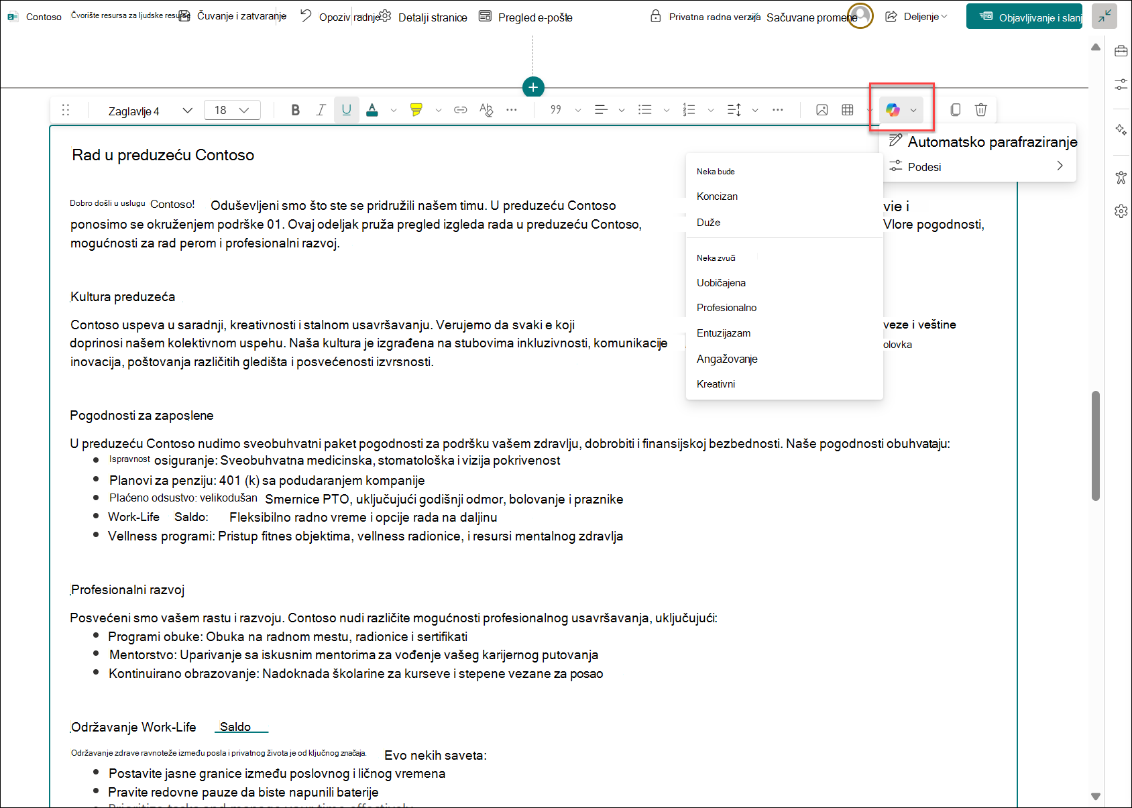Viewport: 1132px width, 808px height.
Task: Click the collapse arrows icon at top right
Action: click(1105, 16)
